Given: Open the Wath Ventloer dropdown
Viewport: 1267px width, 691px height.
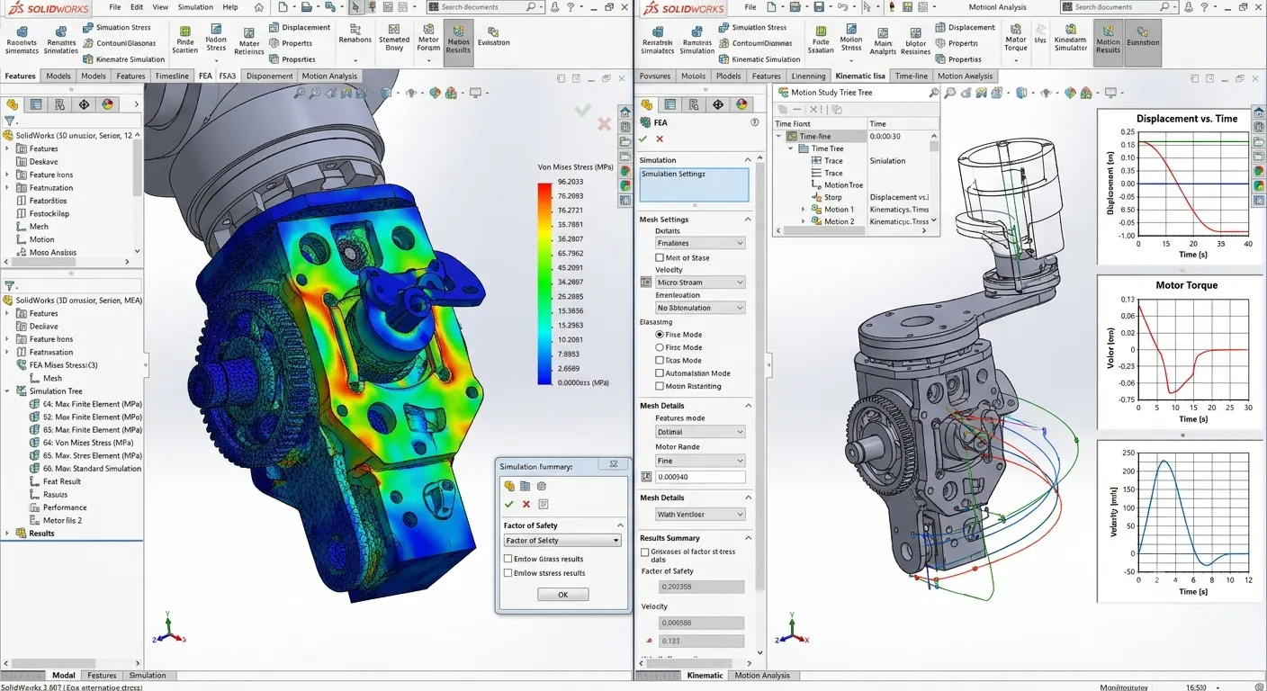Looking at the screenshot, I should pyautogui.click(x=700, y=515).
